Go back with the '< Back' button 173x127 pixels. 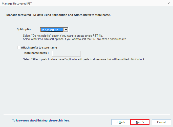point(121,122)
